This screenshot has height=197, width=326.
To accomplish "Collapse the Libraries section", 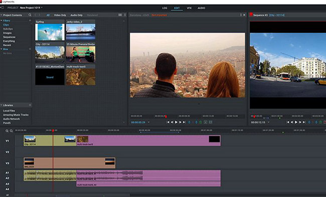I will pyautogui.click(x=2, y=105).
